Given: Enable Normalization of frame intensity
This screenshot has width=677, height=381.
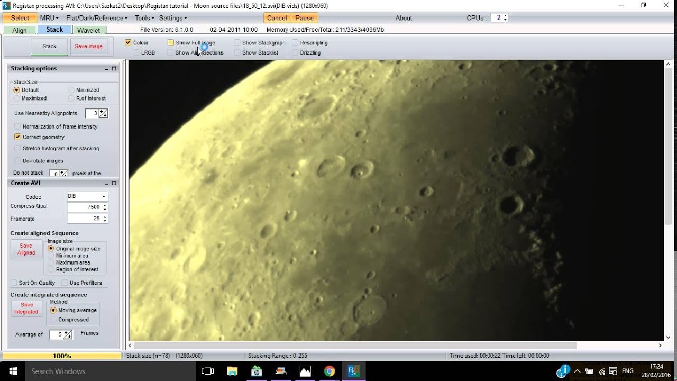Looking at the screenshot, I should (x=17, y=126).
